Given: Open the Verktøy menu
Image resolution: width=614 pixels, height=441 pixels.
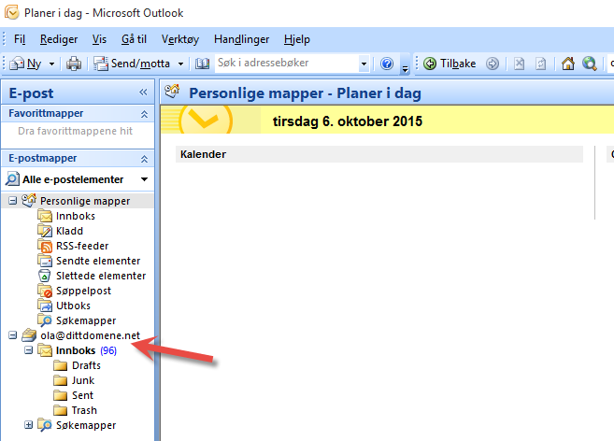Looking at the screenshot, I should (180, 39).
